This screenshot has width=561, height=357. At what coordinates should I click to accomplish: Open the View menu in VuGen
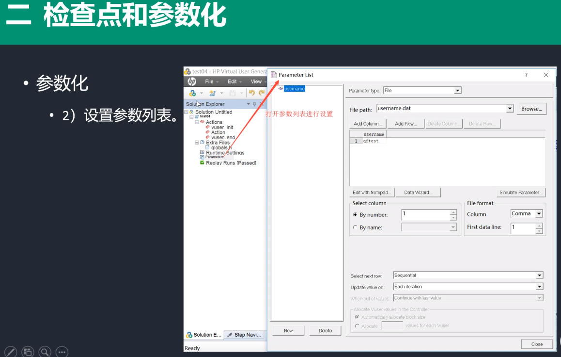pyautogui.click(x=258, y=81)
